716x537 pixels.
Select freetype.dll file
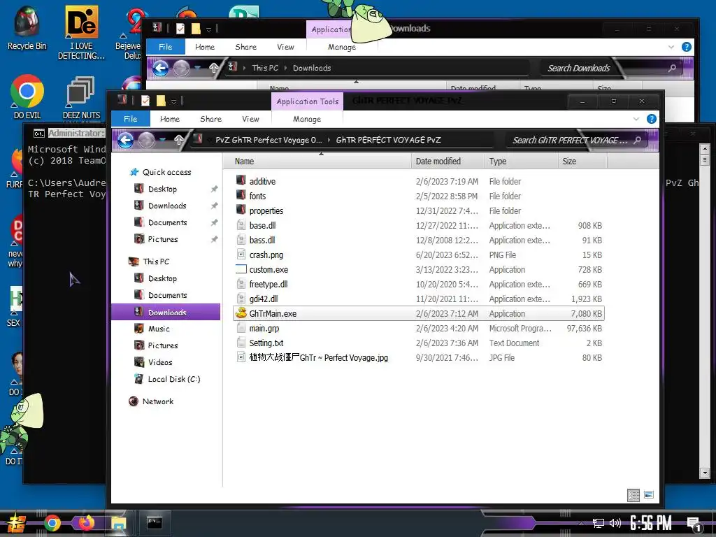(268, 284)
